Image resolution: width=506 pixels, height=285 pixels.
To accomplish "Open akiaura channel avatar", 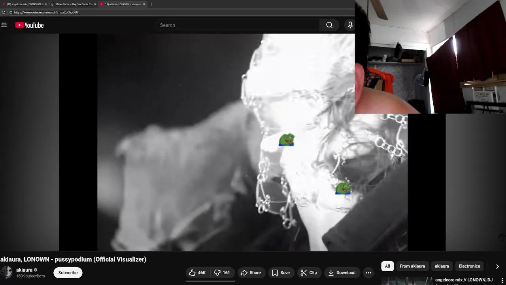I will (6, 272).
